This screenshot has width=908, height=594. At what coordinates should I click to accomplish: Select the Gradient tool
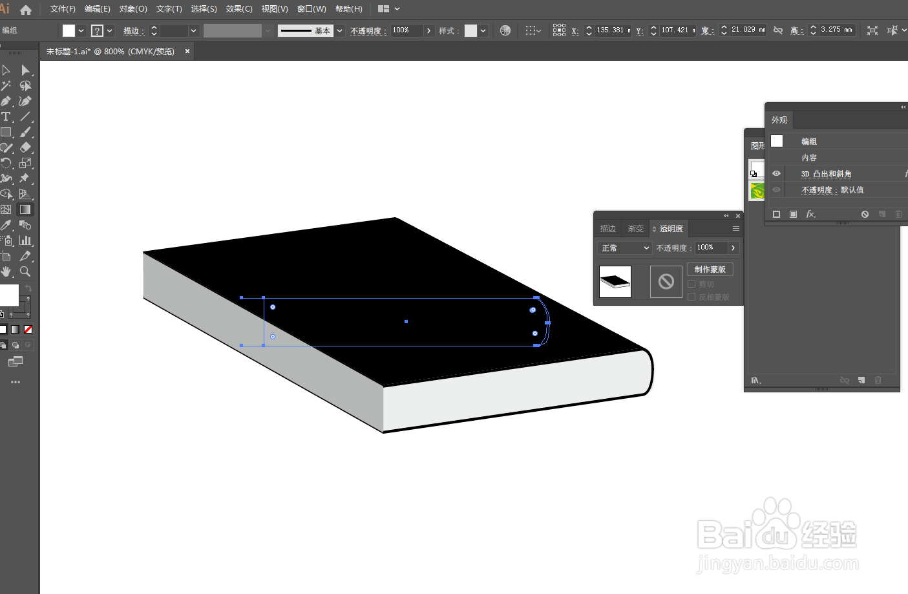point(25,209)
